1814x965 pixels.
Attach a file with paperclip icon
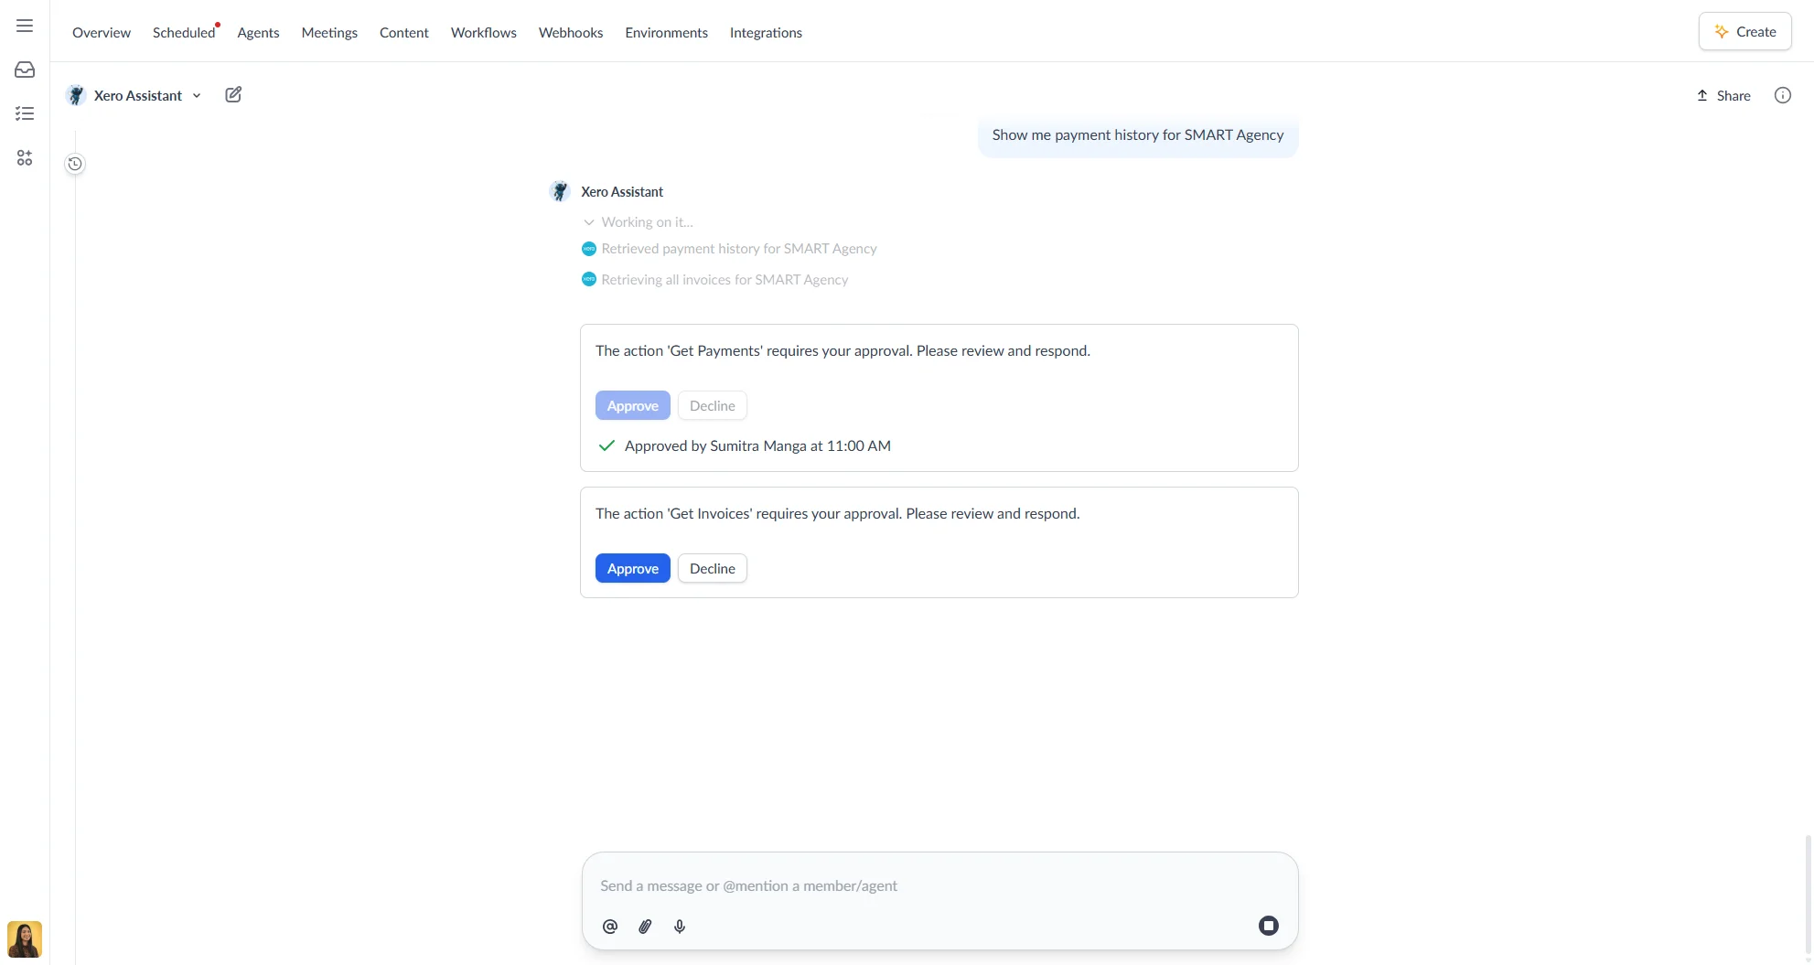(x=645, y=926)
